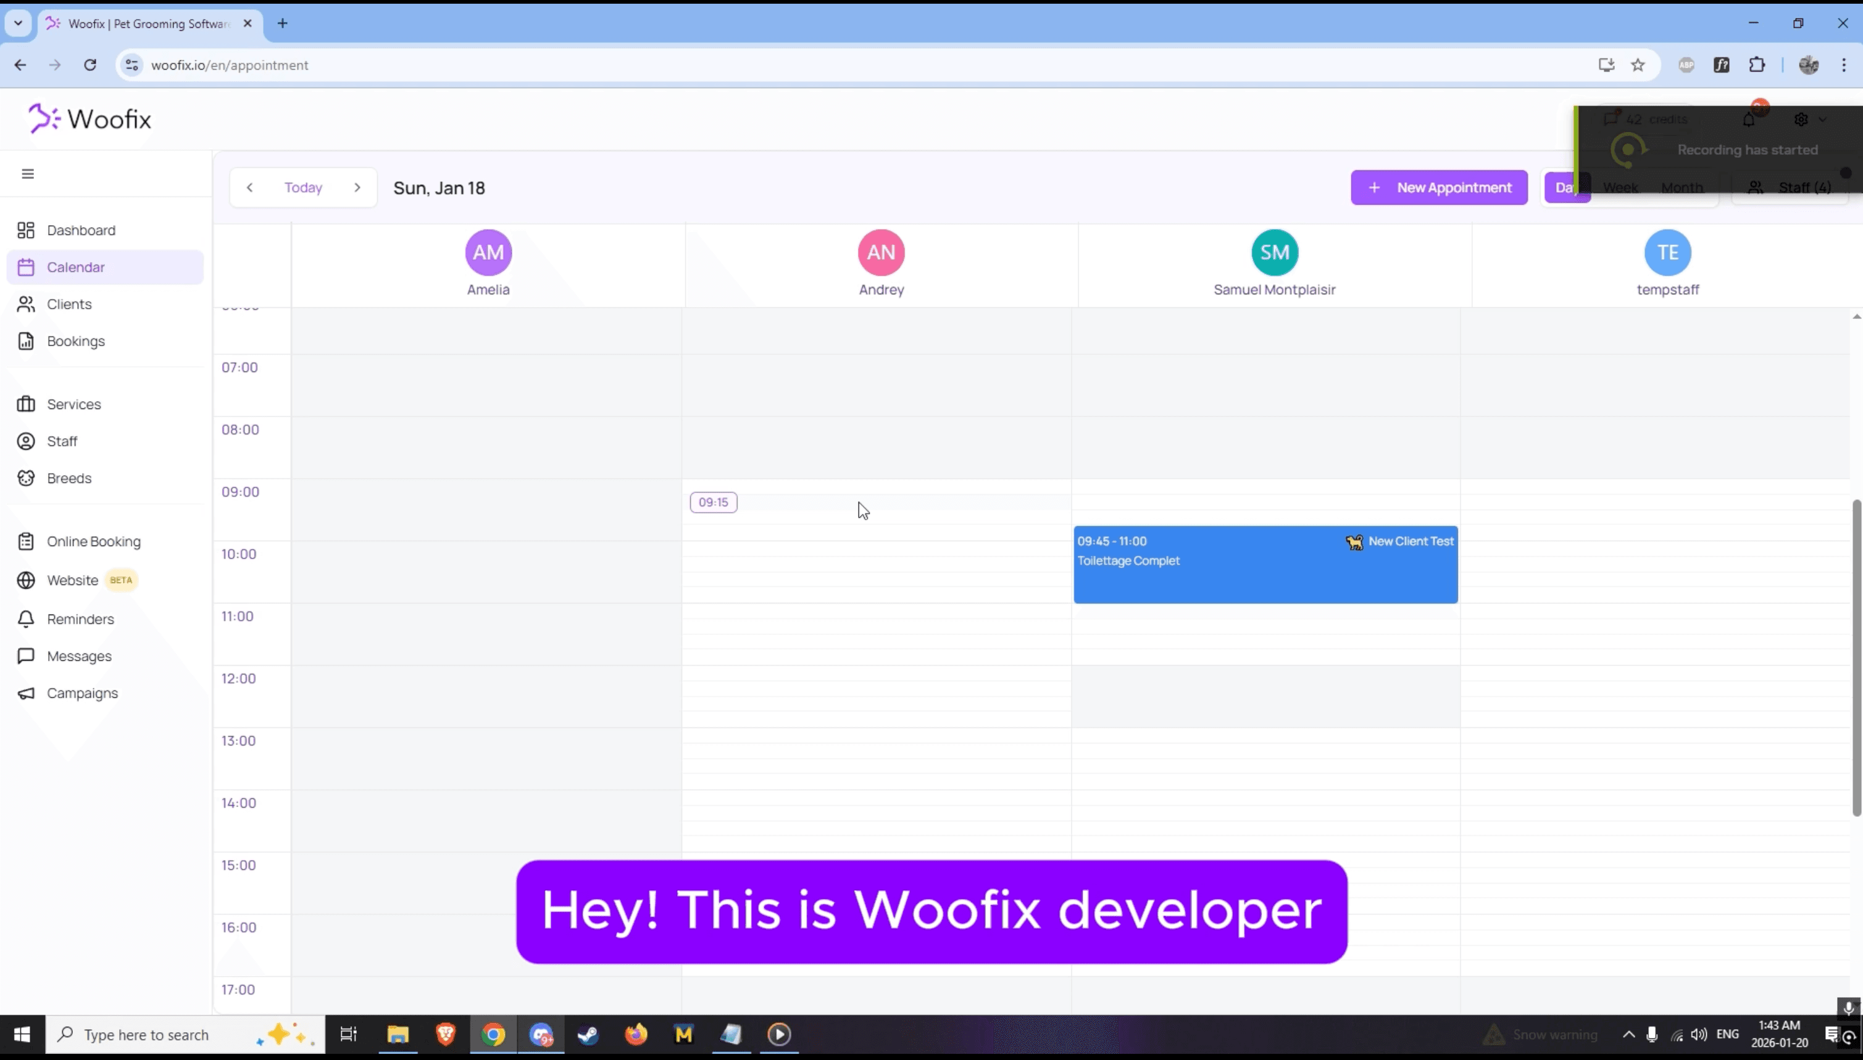Open the Messages section
Viewport: 1863px width, 1060px height.
(78, 655)
